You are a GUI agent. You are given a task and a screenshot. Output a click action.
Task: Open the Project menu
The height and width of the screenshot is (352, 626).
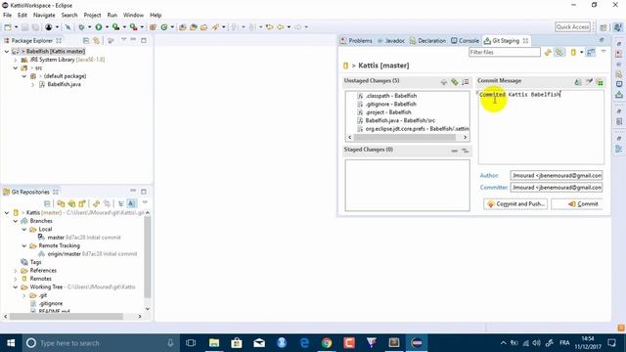pos(92,16)
